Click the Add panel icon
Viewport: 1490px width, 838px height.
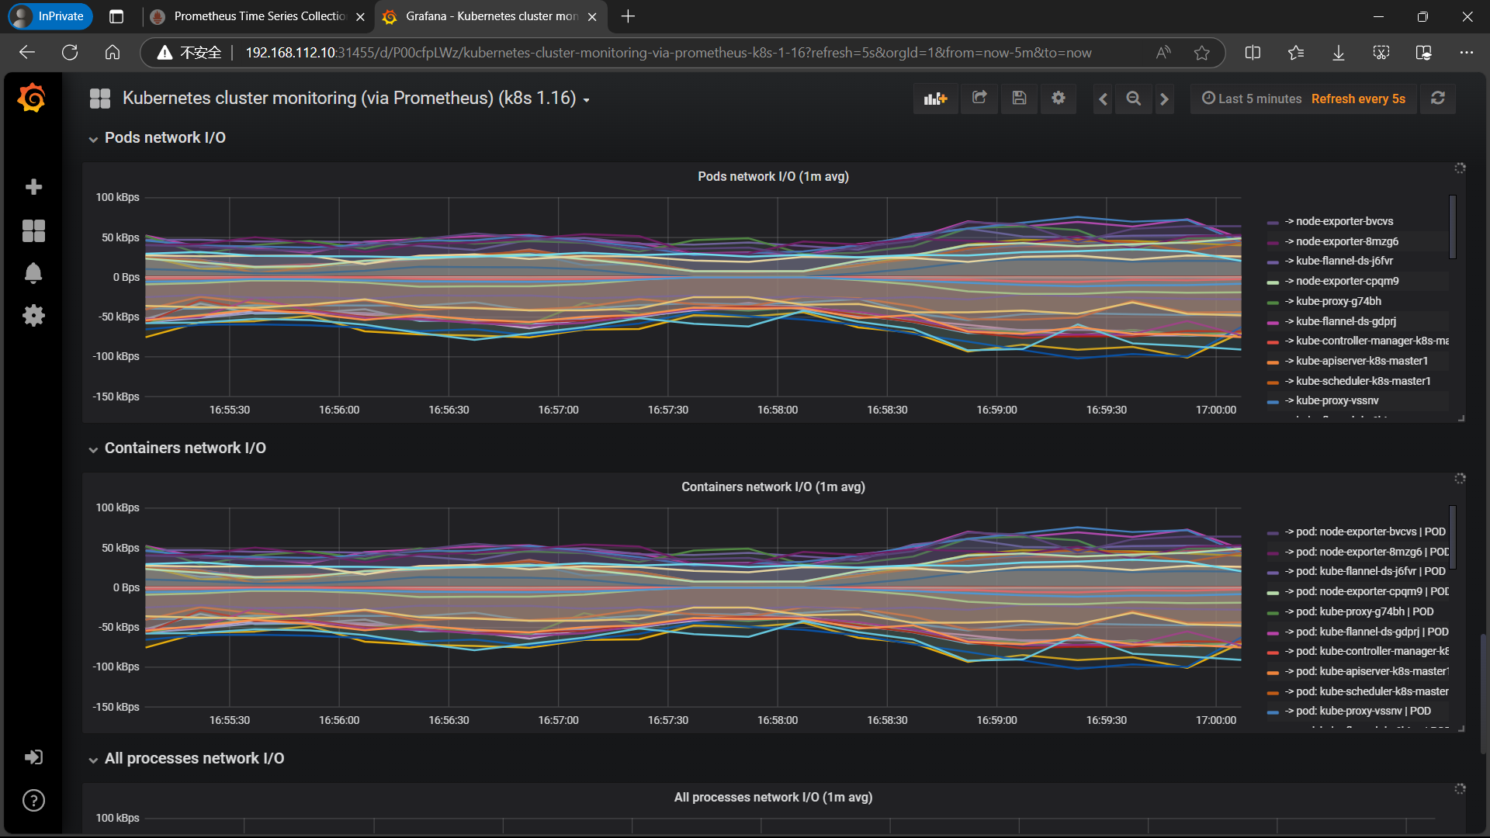tap(935, 99)
